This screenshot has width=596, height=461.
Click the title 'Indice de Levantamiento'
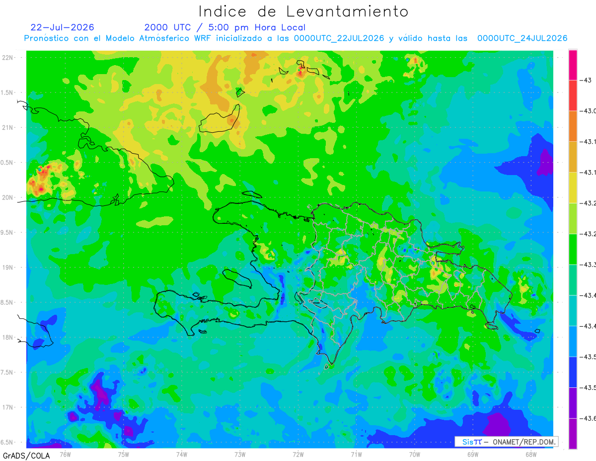pos(303,11)
